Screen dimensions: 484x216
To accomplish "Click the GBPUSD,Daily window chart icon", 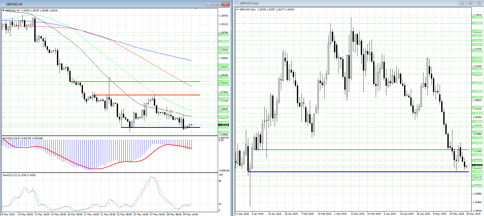I will pos(237,3).
